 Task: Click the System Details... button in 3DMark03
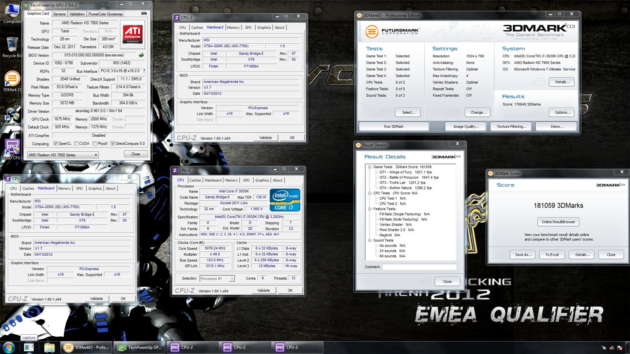pos(562,82)
